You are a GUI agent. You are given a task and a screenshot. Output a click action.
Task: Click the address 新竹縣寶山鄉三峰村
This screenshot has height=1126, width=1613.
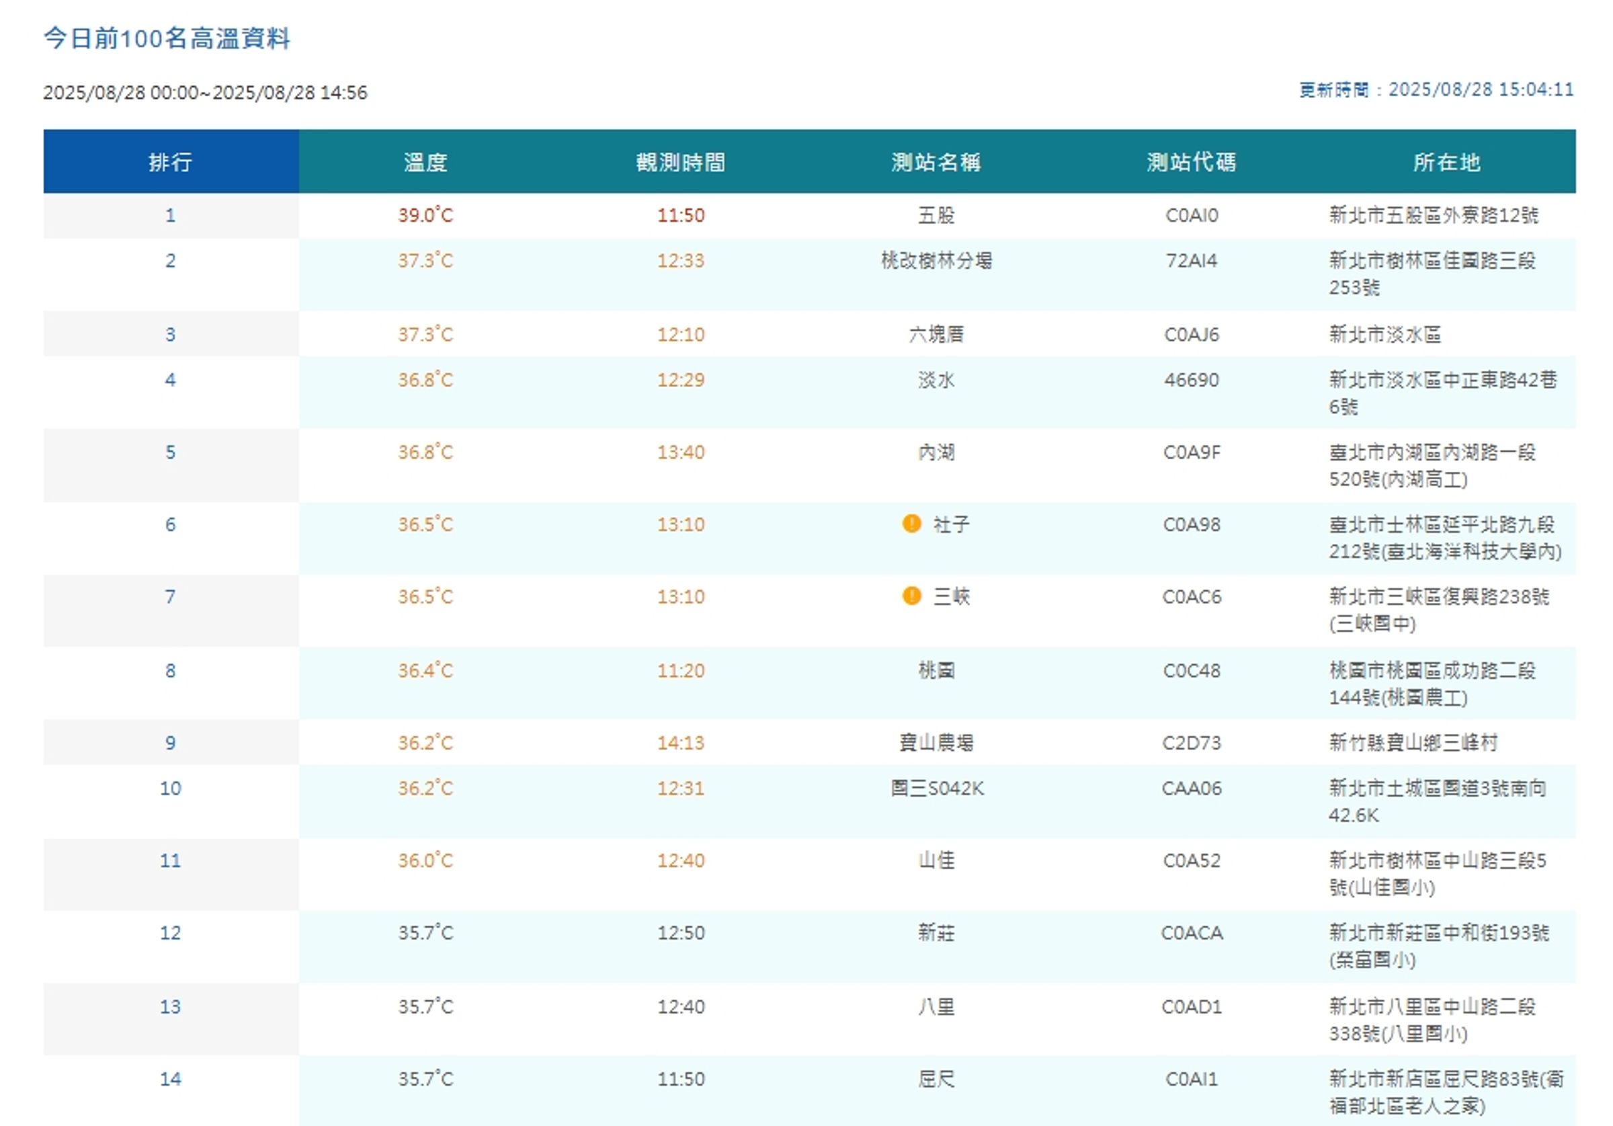point(1413,743)
